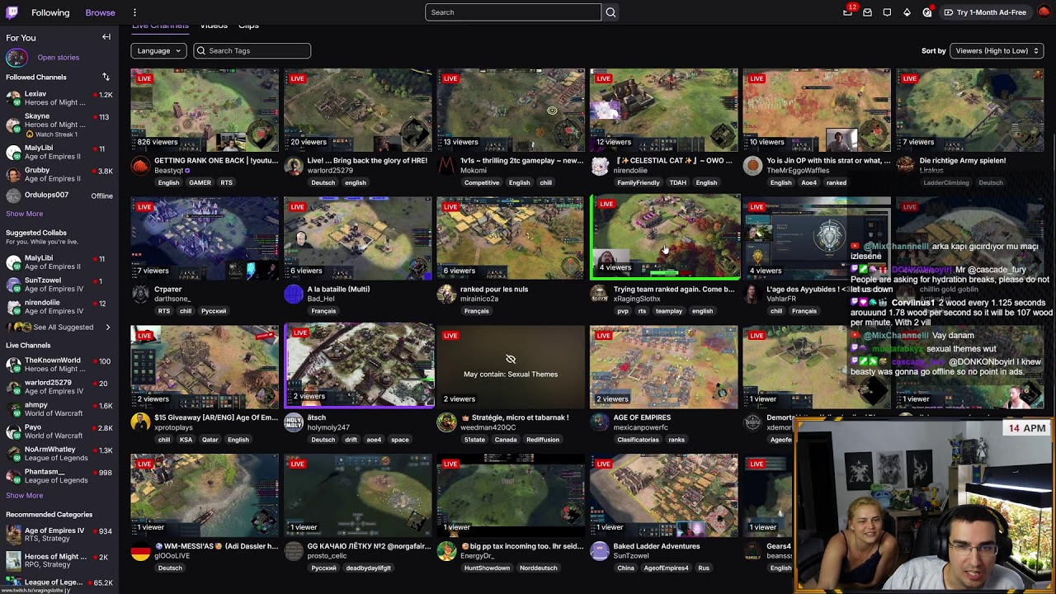Viewport: 1056px width, 594px height.
Task: Select the Clips tab
Action: coord(248,26)
